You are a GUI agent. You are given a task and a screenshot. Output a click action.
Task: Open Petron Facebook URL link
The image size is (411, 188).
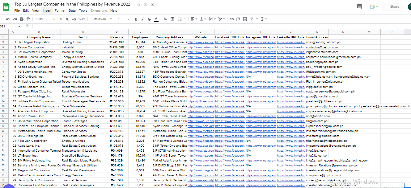coord(230,47)
